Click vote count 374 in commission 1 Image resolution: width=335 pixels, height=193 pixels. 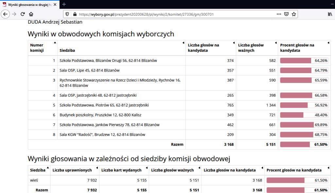coord(230,61)
